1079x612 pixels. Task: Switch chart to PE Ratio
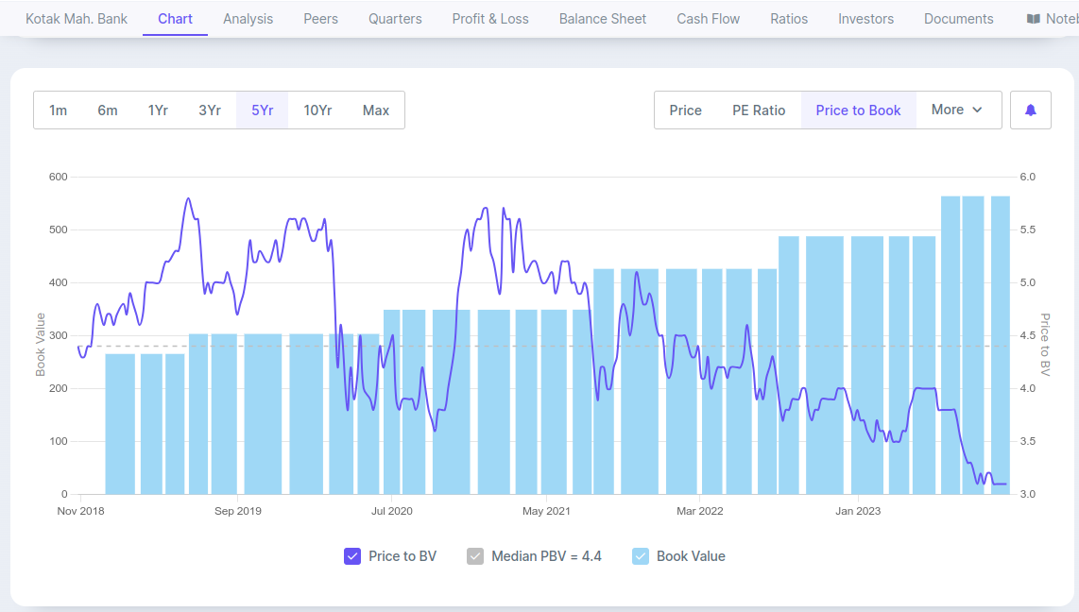(759, 110)
